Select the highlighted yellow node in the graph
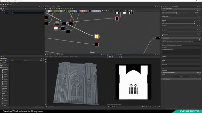The width and height of the screenshot is (202, 113). click(97, 36)
